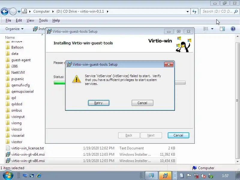Select the data folder
Viewport: 240px width, 180px height.
[15, 54]
